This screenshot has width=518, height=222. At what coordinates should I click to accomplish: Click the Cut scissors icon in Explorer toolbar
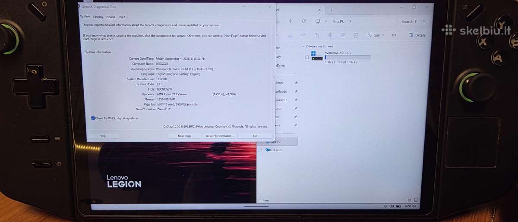tap(291, 35)
